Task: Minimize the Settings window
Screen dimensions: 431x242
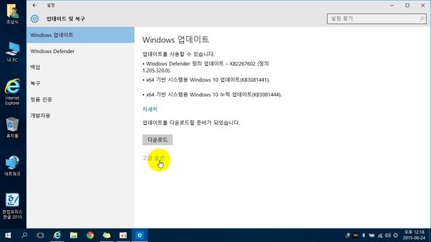Action: (392, 5)
